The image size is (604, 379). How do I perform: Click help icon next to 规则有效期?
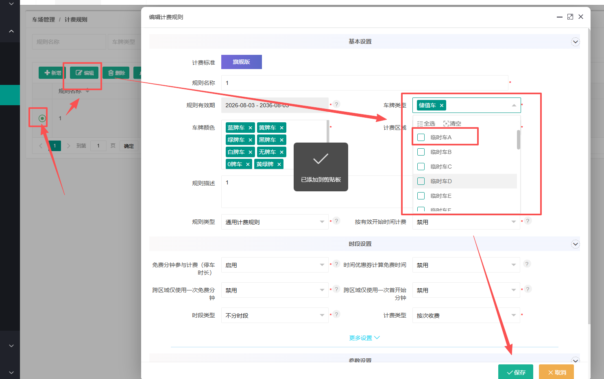pyautogui.click(x=336, y=104)
